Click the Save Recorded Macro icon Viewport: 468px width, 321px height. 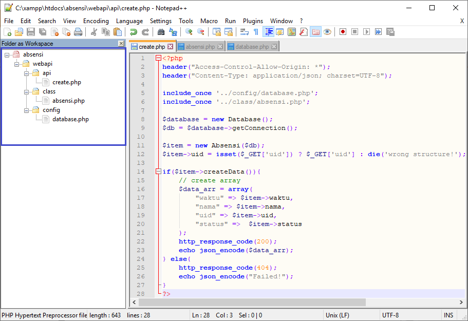(390, 32)
